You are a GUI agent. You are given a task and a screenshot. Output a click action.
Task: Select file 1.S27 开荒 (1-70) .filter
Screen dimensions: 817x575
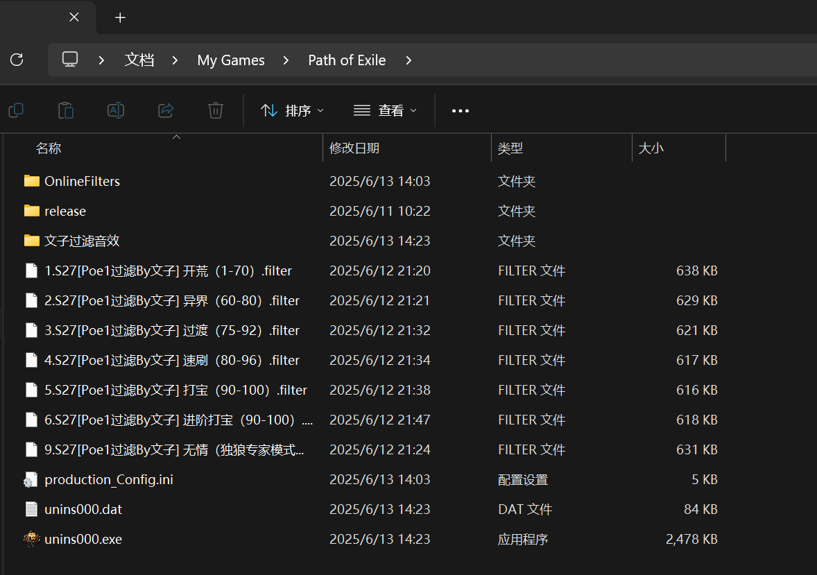[169, 271]
